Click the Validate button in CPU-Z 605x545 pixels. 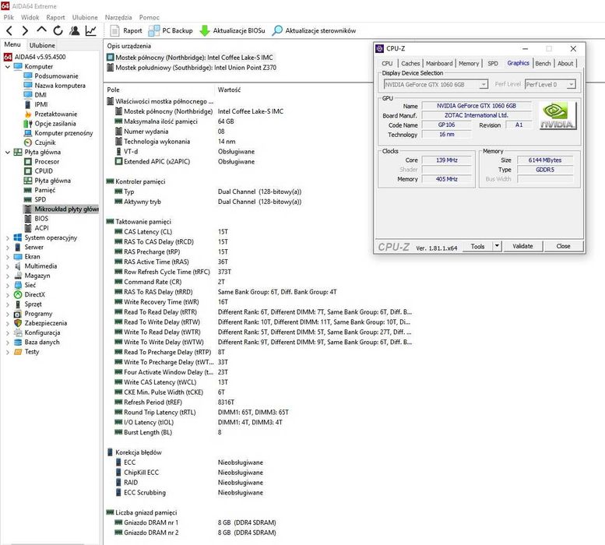(x=522, y=246)
